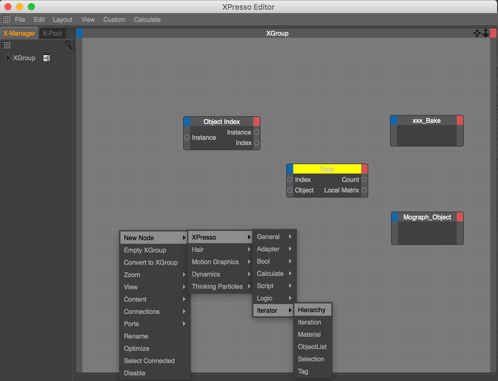Click the XGroup pan/move arrows icon
The height and width of the screenshot is (381, 498).
click(477, 33)
